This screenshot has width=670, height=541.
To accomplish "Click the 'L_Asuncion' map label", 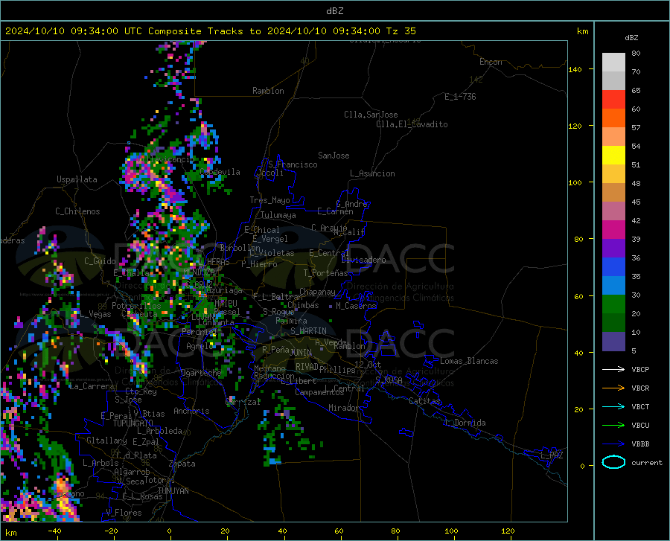I will pos(372,173).
